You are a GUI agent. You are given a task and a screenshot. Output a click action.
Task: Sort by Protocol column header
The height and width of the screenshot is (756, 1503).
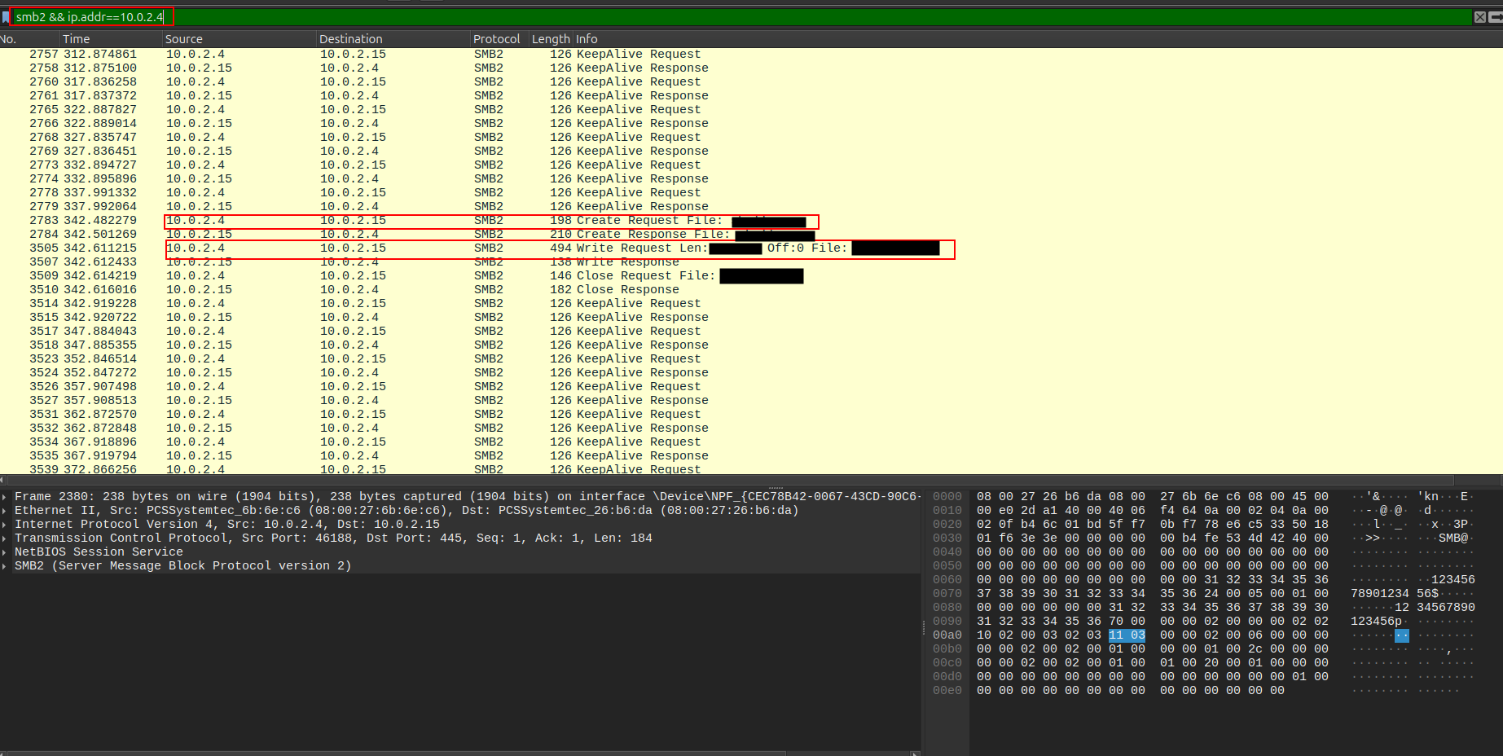click(x=496, y=39)
